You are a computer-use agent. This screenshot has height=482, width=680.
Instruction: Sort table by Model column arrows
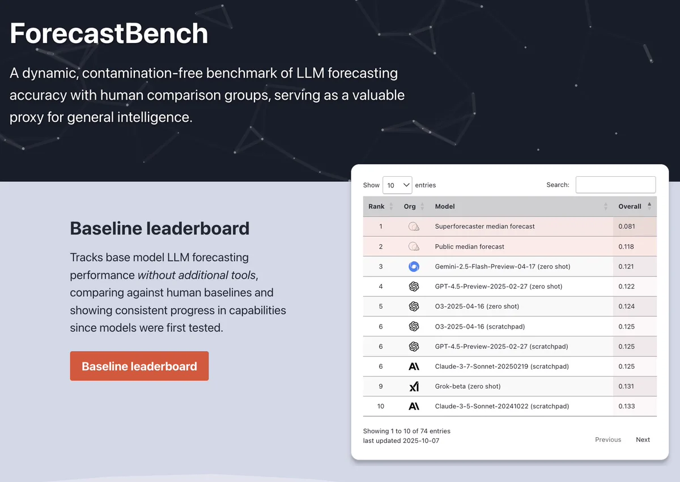click(606, 207)
